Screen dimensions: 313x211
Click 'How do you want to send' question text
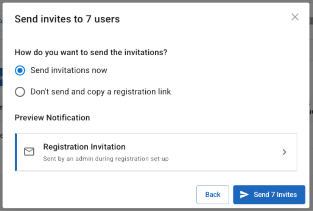pos(91,52)
